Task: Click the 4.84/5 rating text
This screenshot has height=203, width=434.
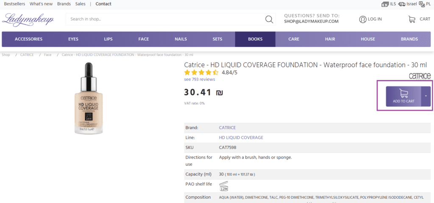Action: click(x=229, y=73)
